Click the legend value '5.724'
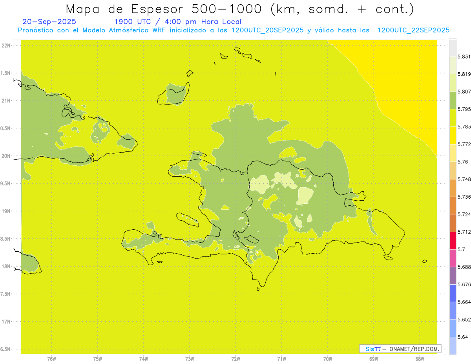 (x=464, y=214)
